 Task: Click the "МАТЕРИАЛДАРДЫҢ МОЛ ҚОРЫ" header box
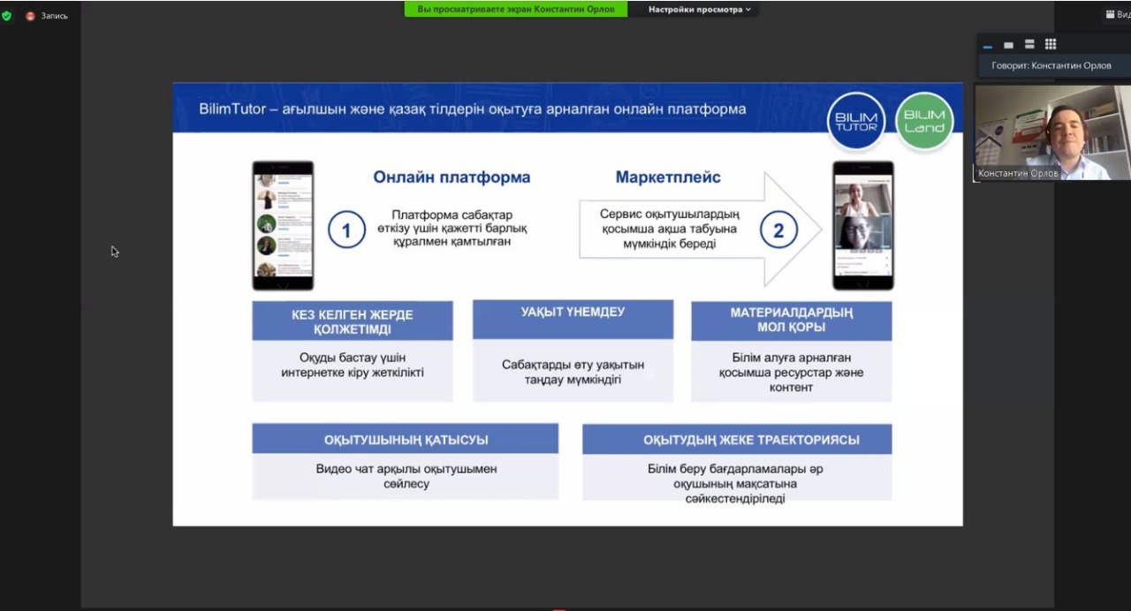pos(792,320)
